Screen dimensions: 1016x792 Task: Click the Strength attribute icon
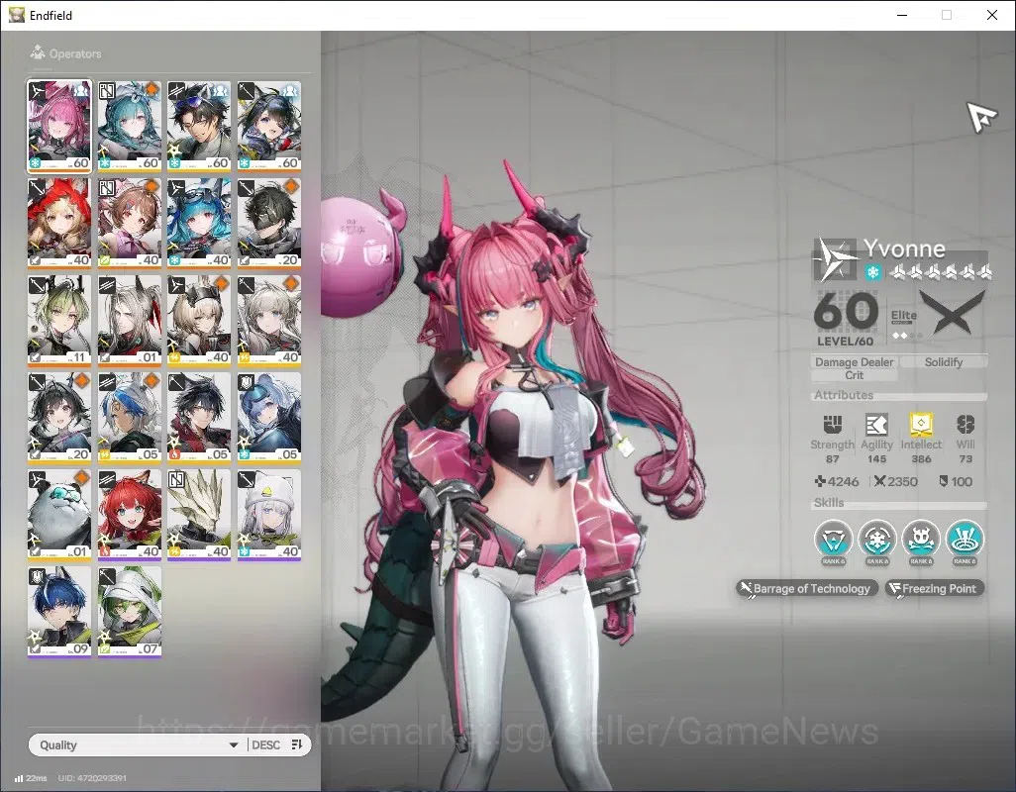pyautogui.click(x=833, y=425)
